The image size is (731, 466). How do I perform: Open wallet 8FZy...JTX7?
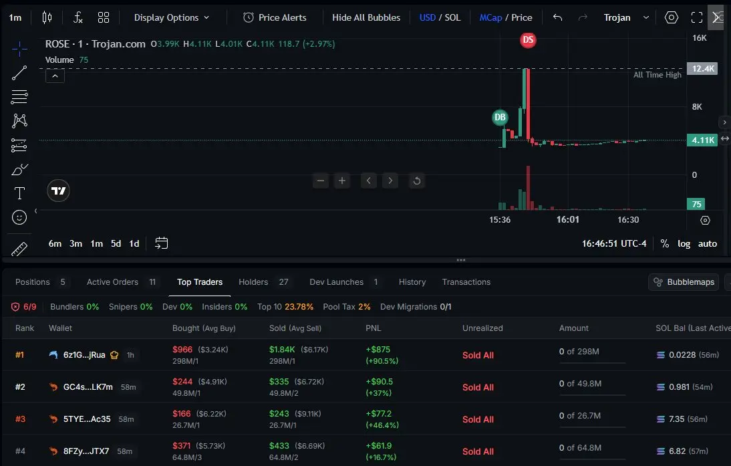tap(86, 451)
